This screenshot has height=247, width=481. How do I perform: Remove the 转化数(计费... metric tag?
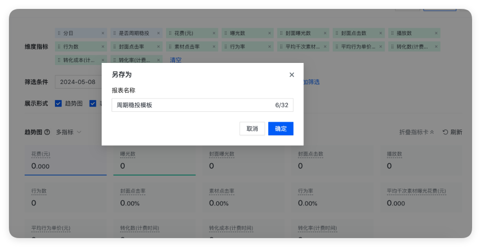click(436, 47)
